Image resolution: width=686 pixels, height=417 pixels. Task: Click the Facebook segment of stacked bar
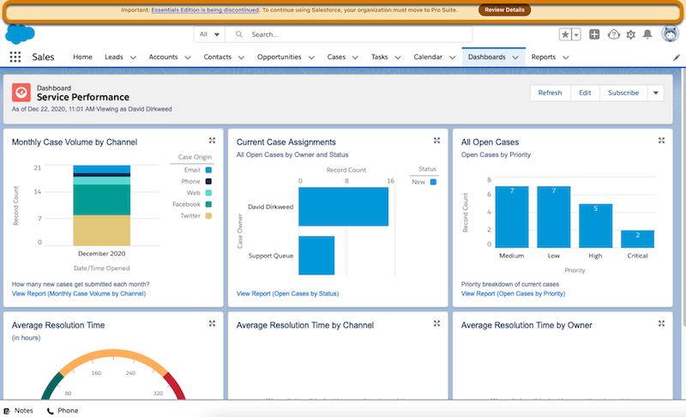tap(101, 200)
